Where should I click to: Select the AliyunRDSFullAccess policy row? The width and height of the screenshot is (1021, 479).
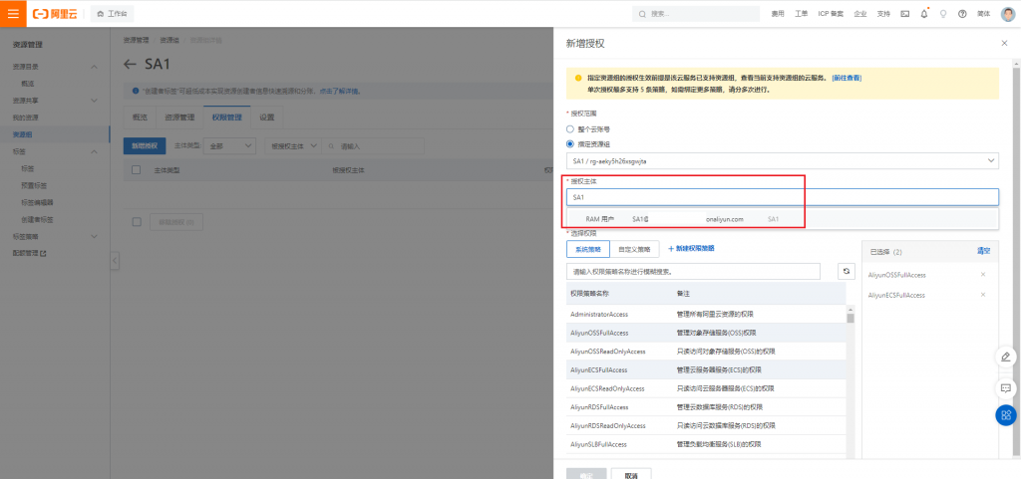pyautogui.click(x=706, y=407)
